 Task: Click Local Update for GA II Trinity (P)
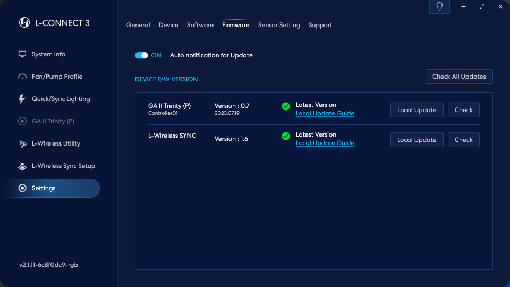click(x=416, y=110)
